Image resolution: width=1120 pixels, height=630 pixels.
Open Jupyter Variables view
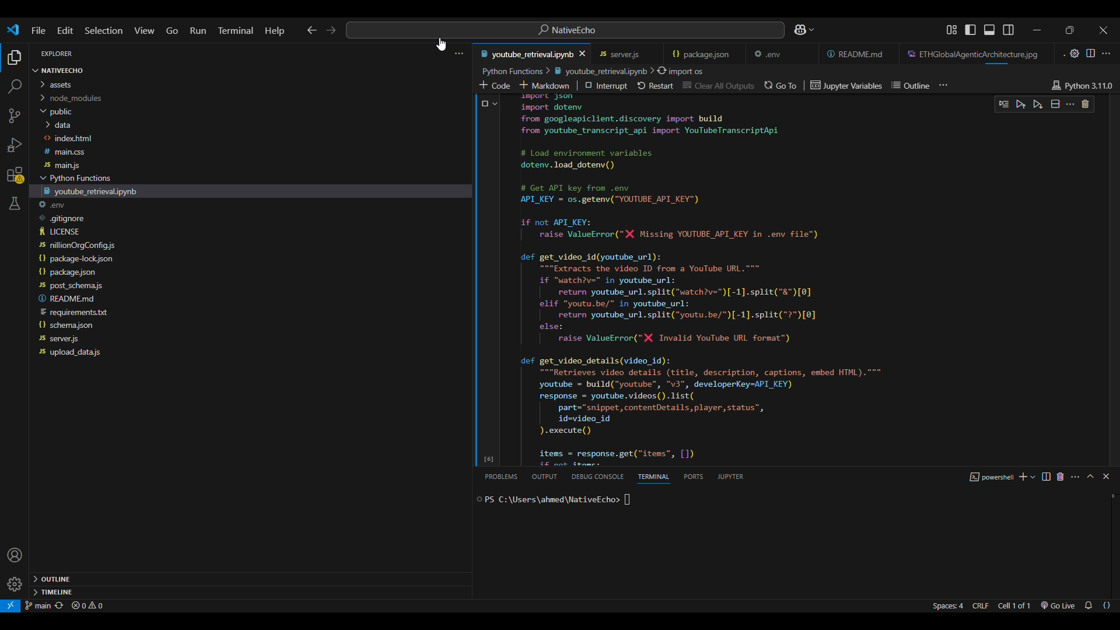point(846,86)
